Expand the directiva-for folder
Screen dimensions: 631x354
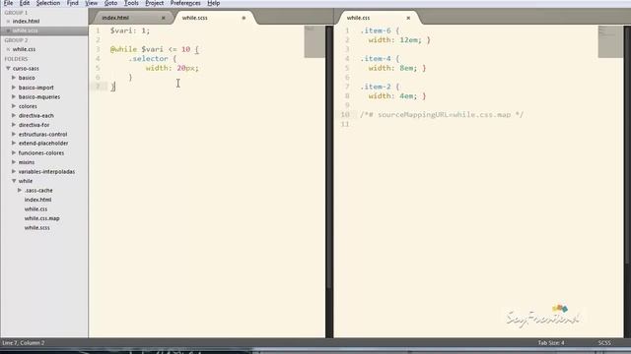tap(14, 125)
